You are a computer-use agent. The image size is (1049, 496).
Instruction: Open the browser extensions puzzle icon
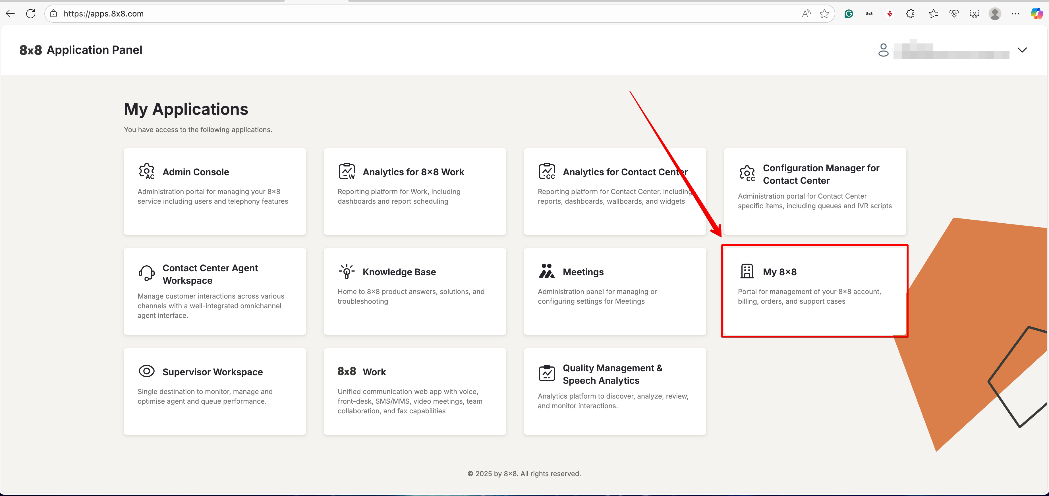910,14
